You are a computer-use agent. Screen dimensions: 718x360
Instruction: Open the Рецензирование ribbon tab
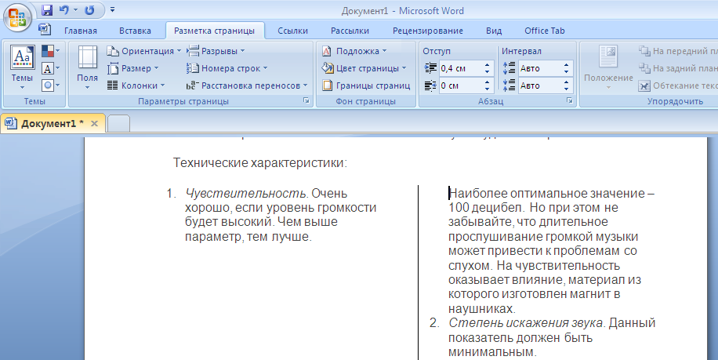[427, 31]
